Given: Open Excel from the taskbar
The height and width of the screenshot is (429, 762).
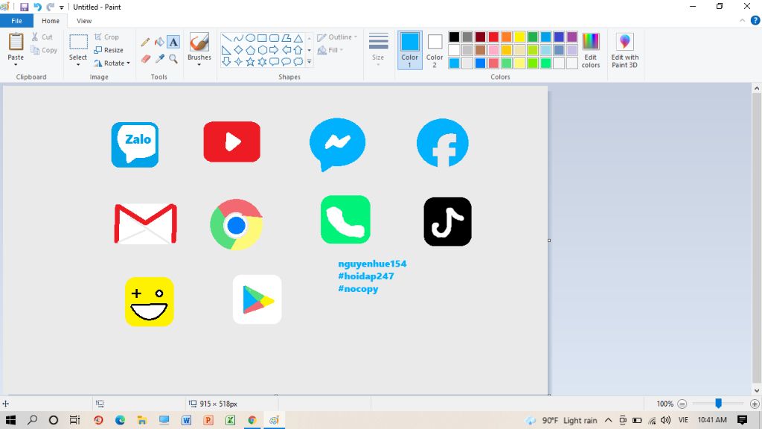Looking at the screenshot, I should [x=231, y=420].
